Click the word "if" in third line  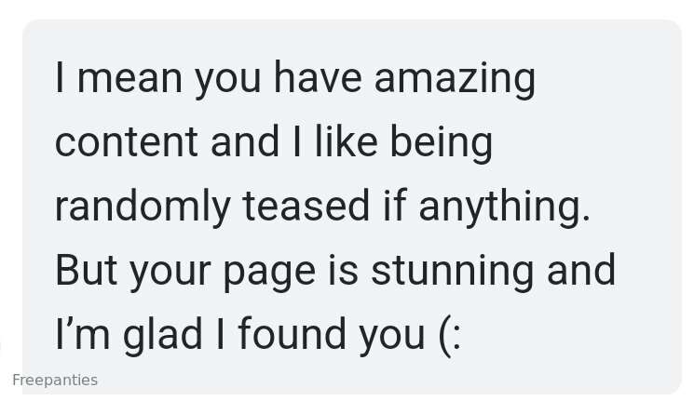tap(394, 205)
